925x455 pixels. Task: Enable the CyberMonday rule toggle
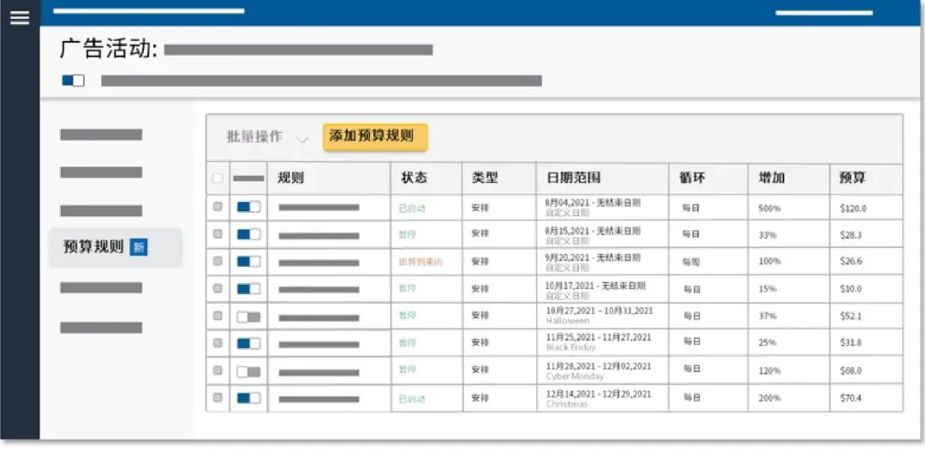(x=248, y=372)
